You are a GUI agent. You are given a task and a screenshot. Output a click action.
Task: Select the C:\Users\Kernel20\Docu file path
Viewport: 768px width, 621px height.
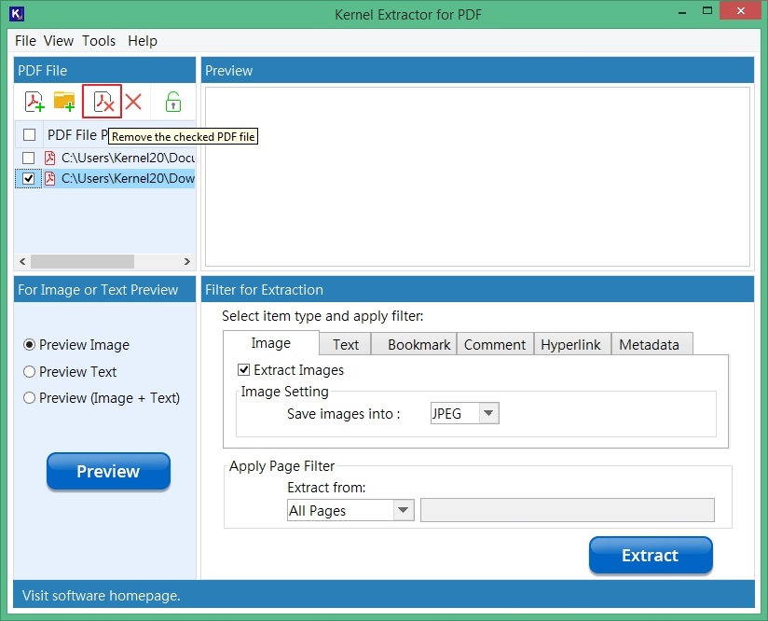[x=128, y=158]
